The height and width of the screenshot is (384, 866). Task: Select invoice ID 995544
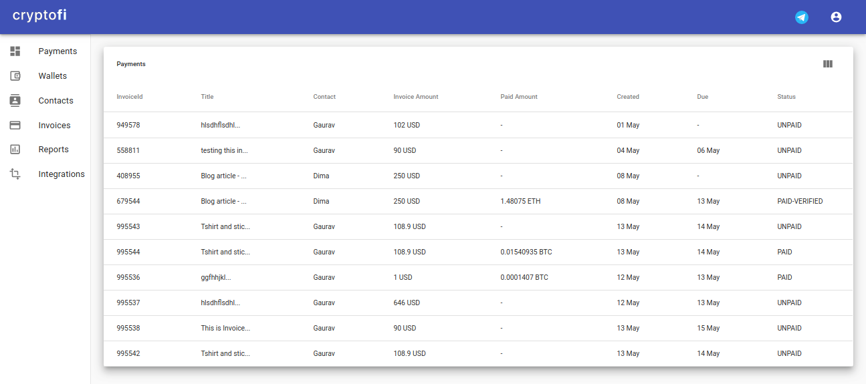click(x=128, y=252)
